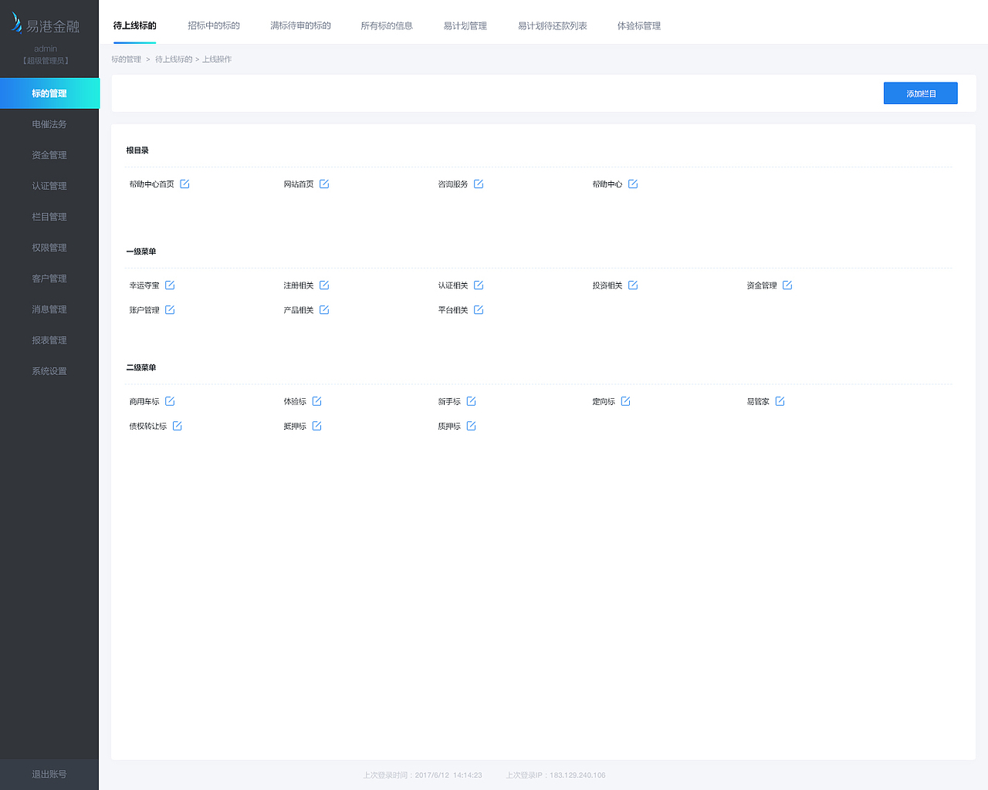Open edit for 投资相关
The image size is (988, 790).
click(x=633, y=285)
